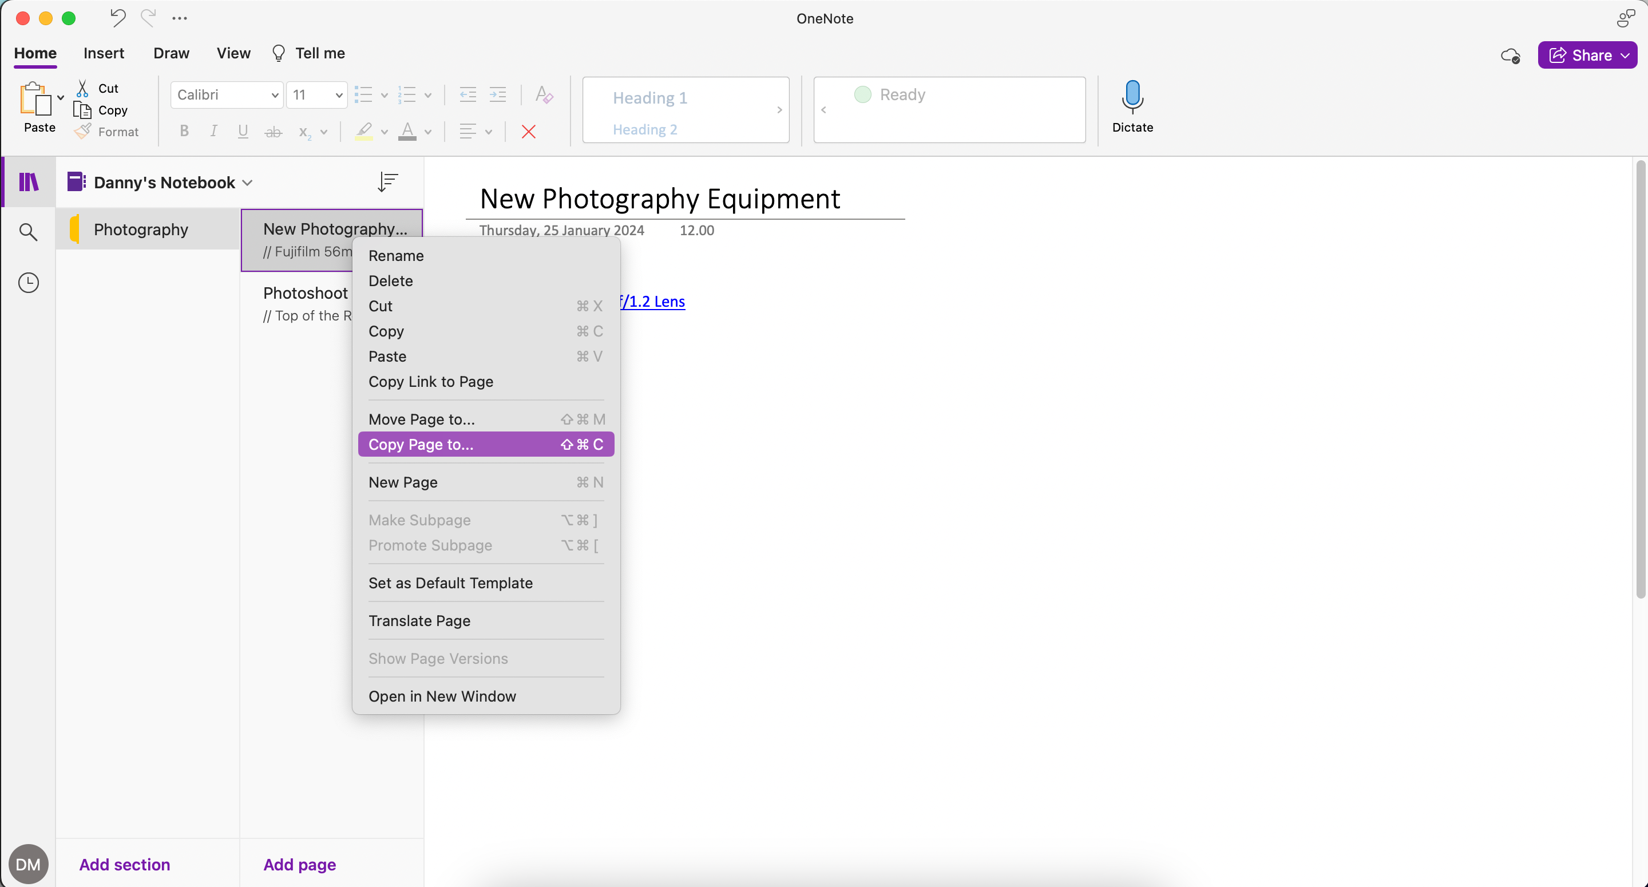Click the DM account avatar
Viewport: 1648px width, 887px height.
pyautogui.click(x=29, y=864)
